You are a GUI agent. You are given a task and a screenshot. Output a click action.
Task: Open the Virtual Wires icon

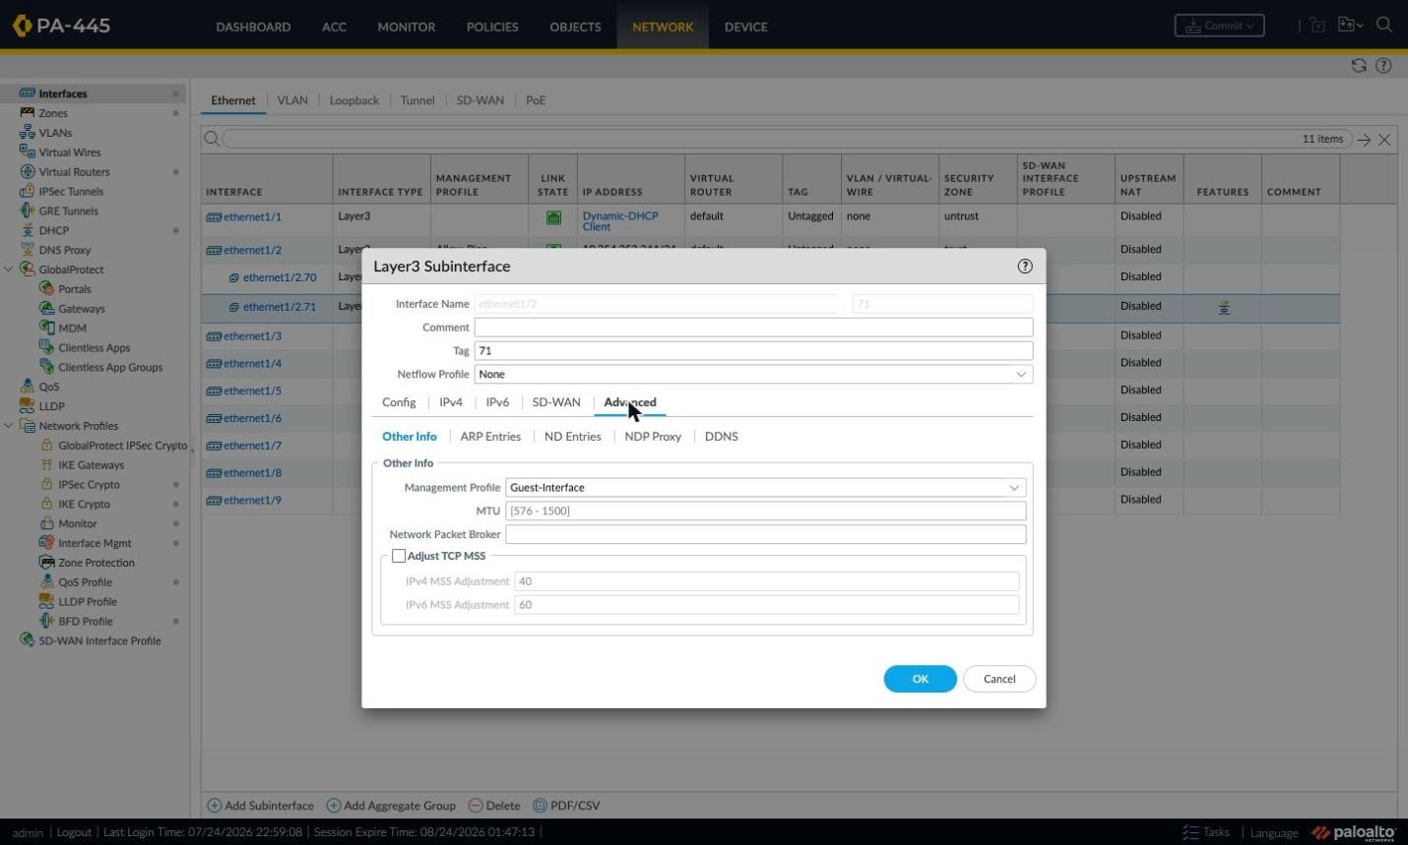28,152
